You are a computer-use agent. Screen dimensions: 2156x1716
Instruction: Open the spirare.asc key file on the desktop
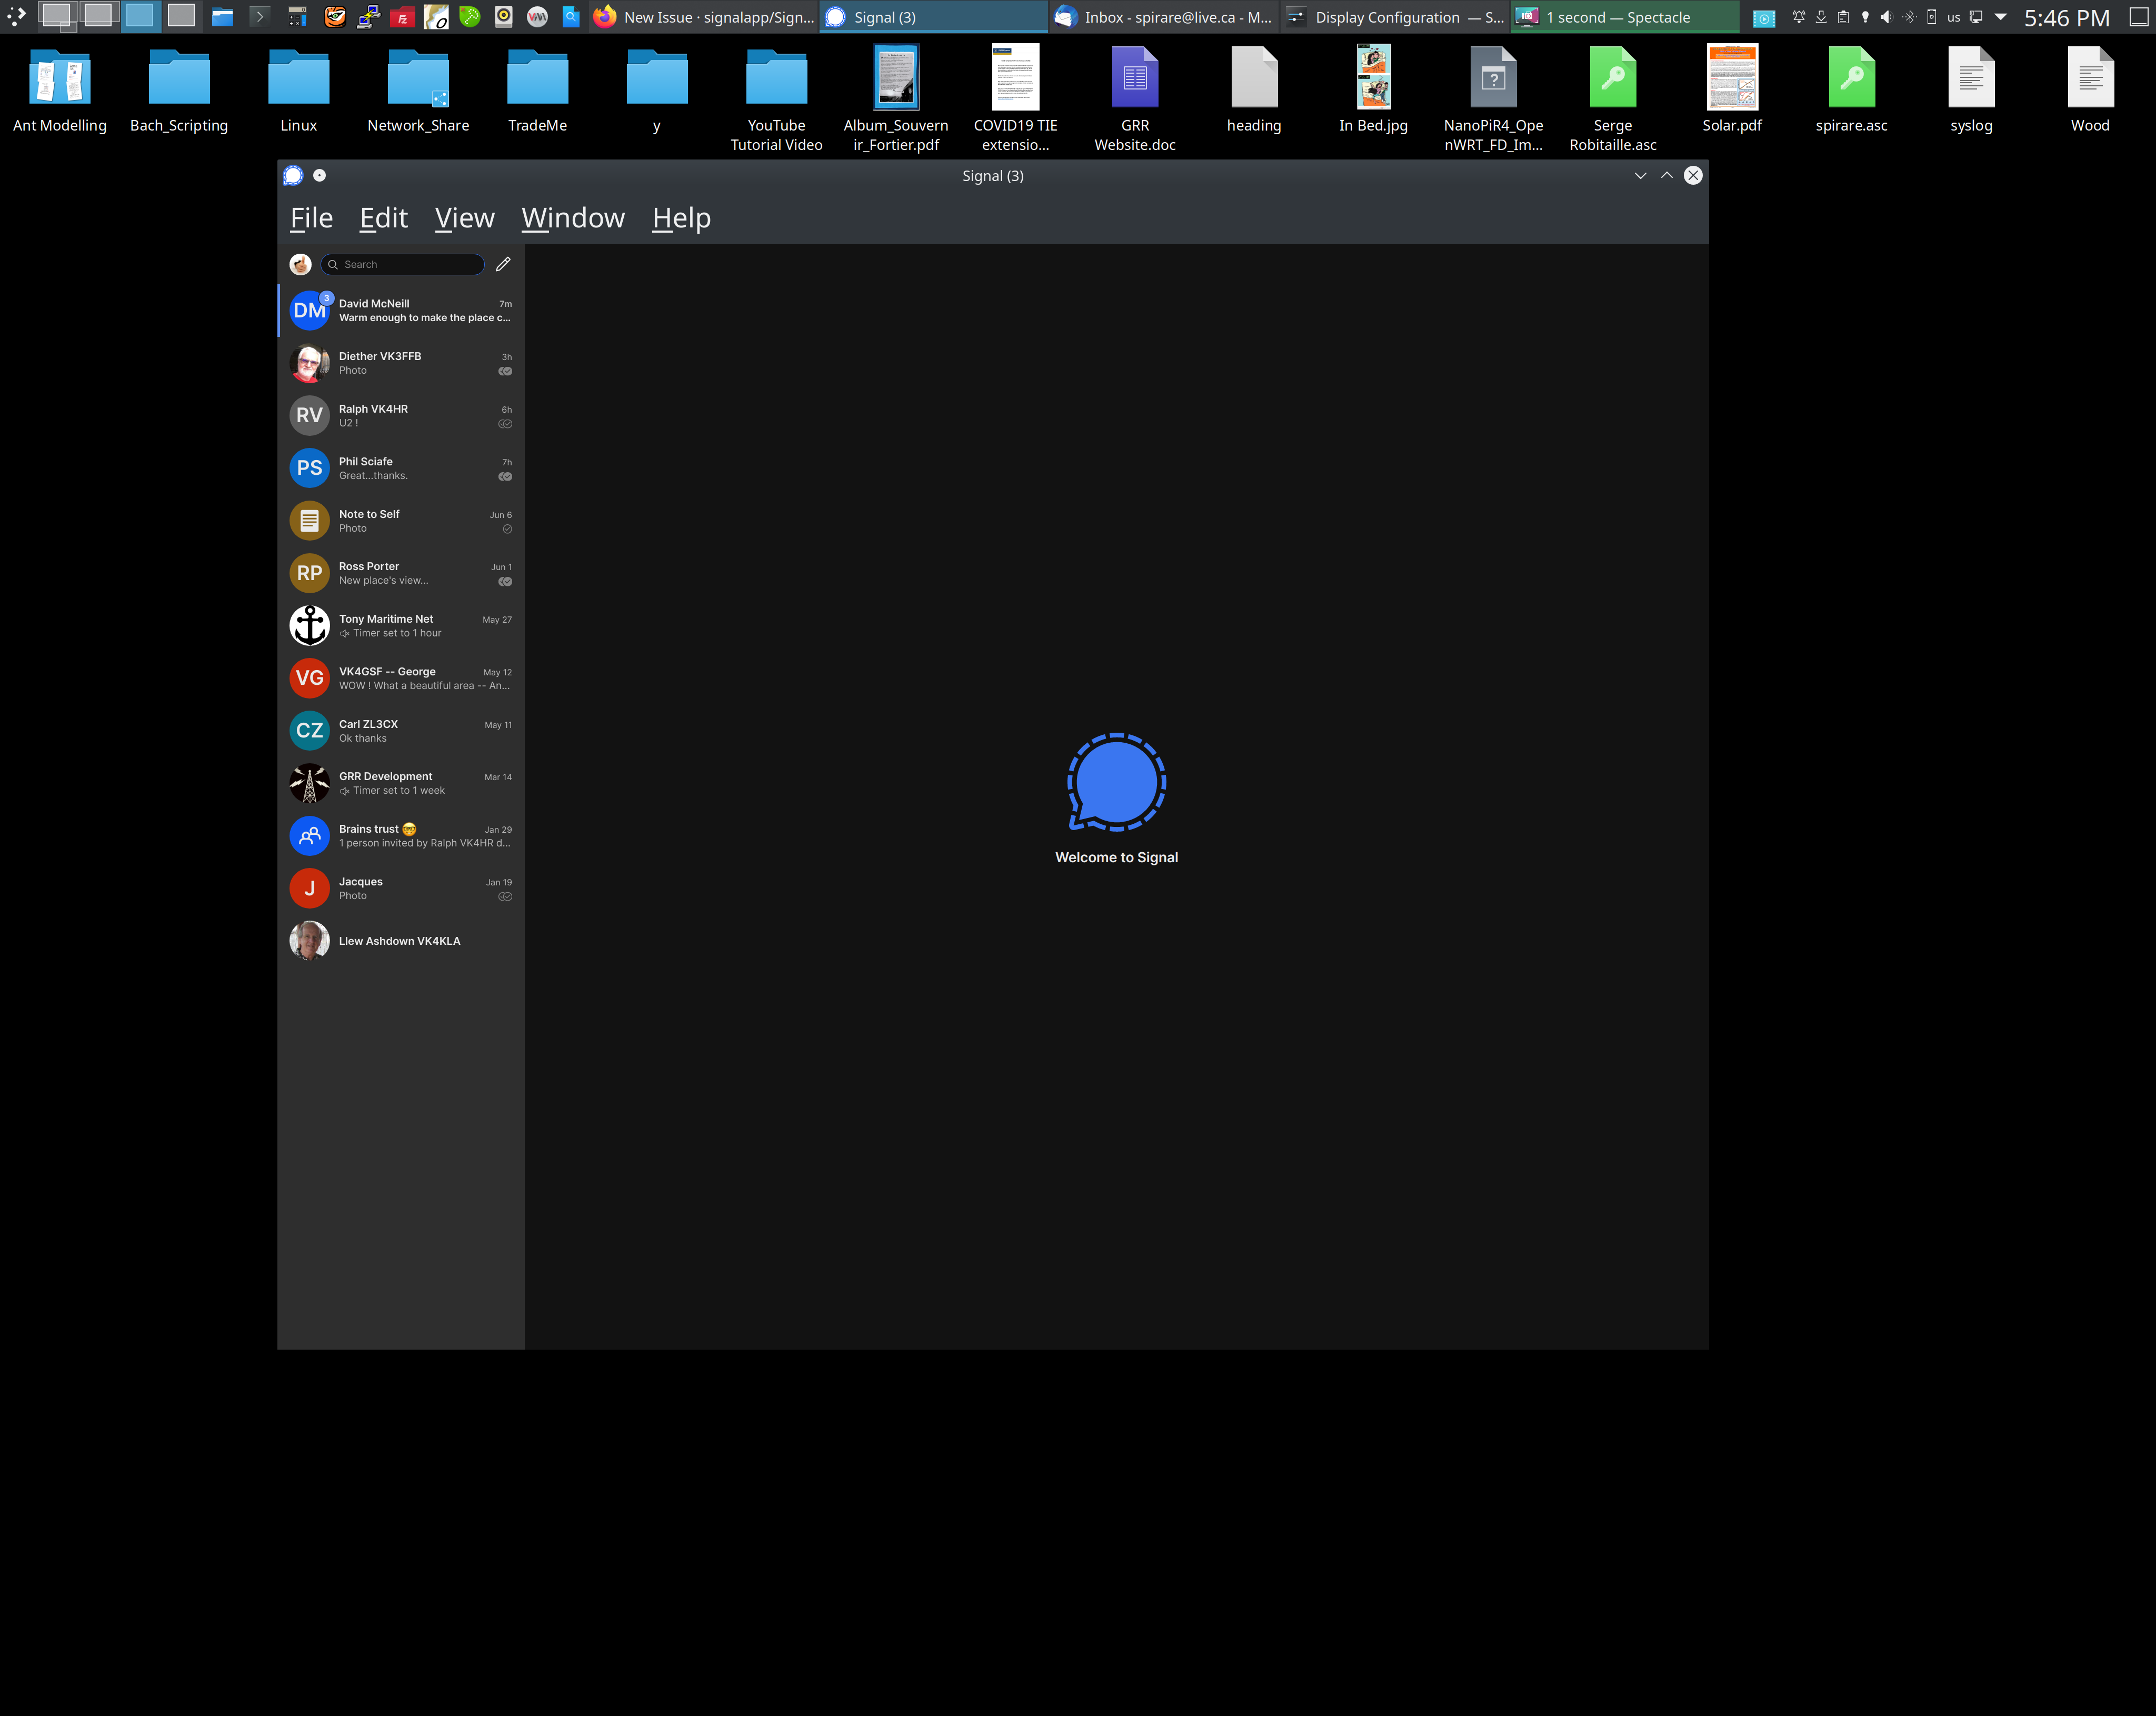(x=1852, y=77)
